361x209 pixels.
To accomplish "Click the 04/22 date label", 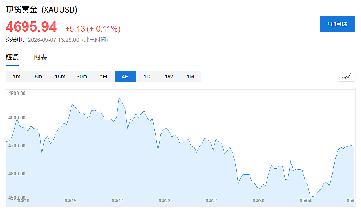I will coord(164,200).
